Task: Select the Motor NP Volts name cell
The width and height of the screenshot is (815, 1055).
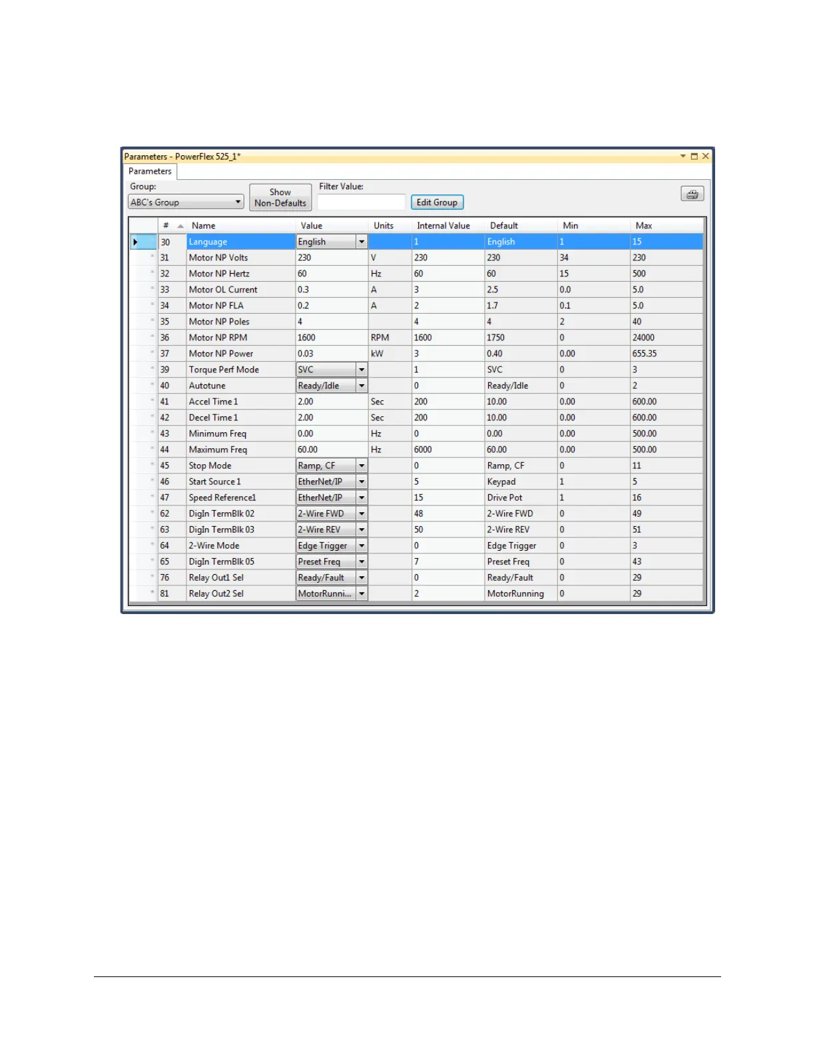Action: tap(241, 258)
